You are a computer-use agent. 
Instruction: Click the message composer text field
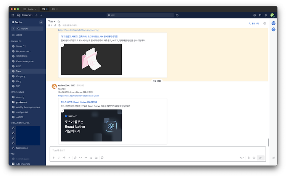158,151
